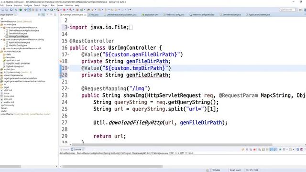
Task: Toggle Link with Editor in Package Explorer
Action: pyautogui.click(x=44, y=15)
